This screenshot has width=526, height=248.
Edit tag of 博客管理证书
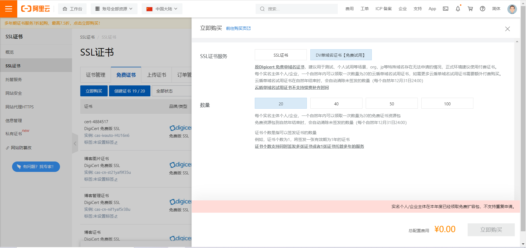click(116, 217)
